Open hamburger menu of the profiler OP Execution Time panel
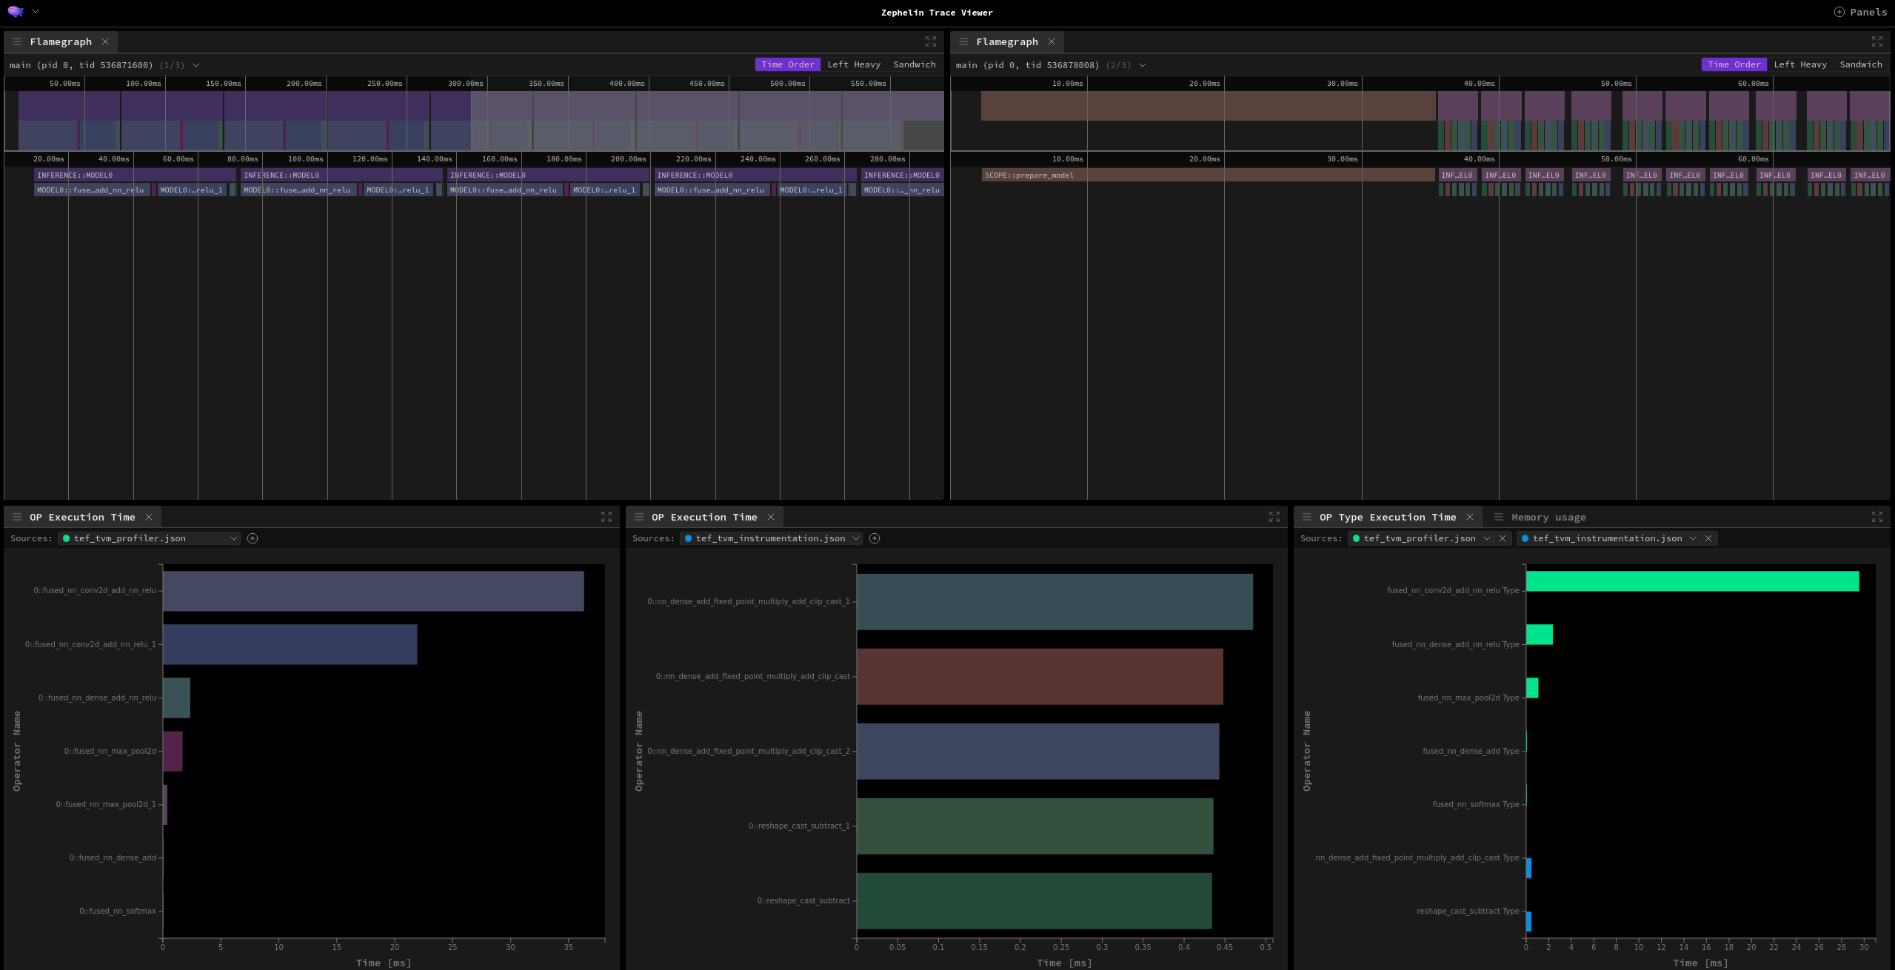 point(17,517)
